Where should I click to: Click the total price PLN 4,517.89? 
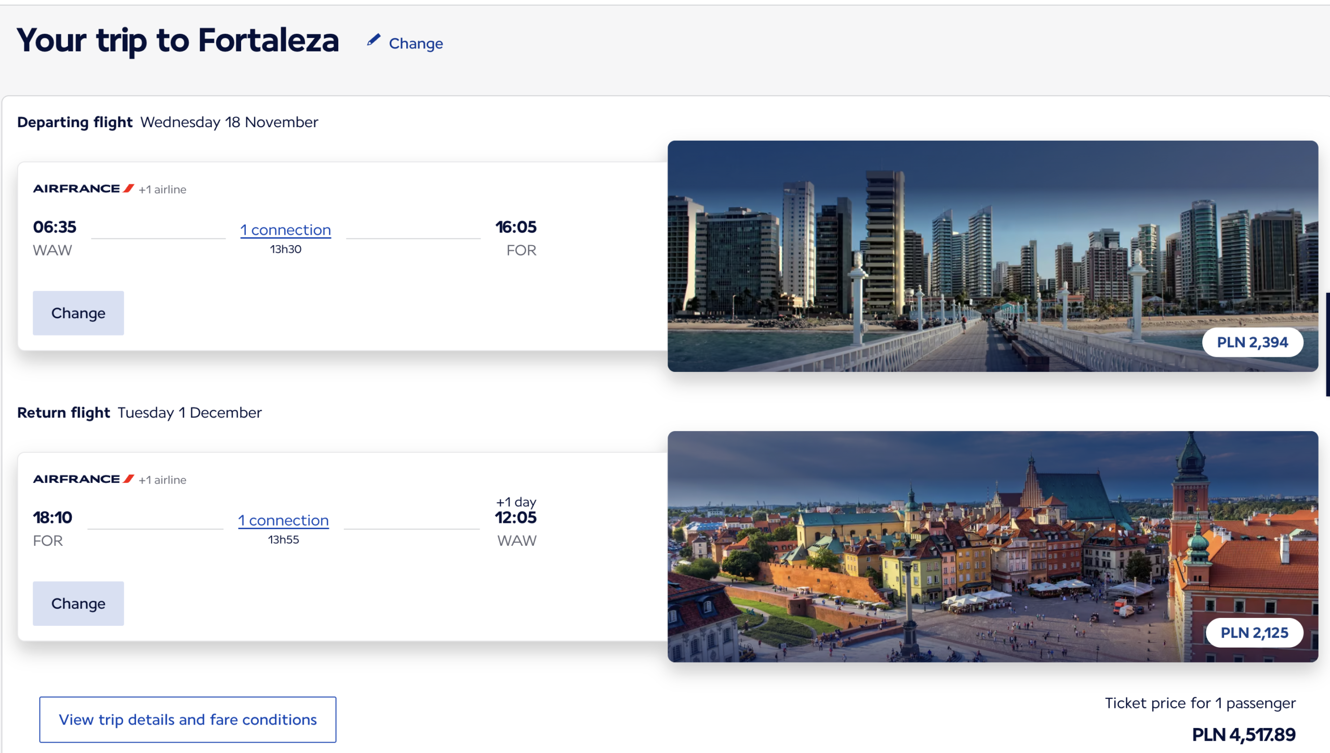click(1243, 734)
